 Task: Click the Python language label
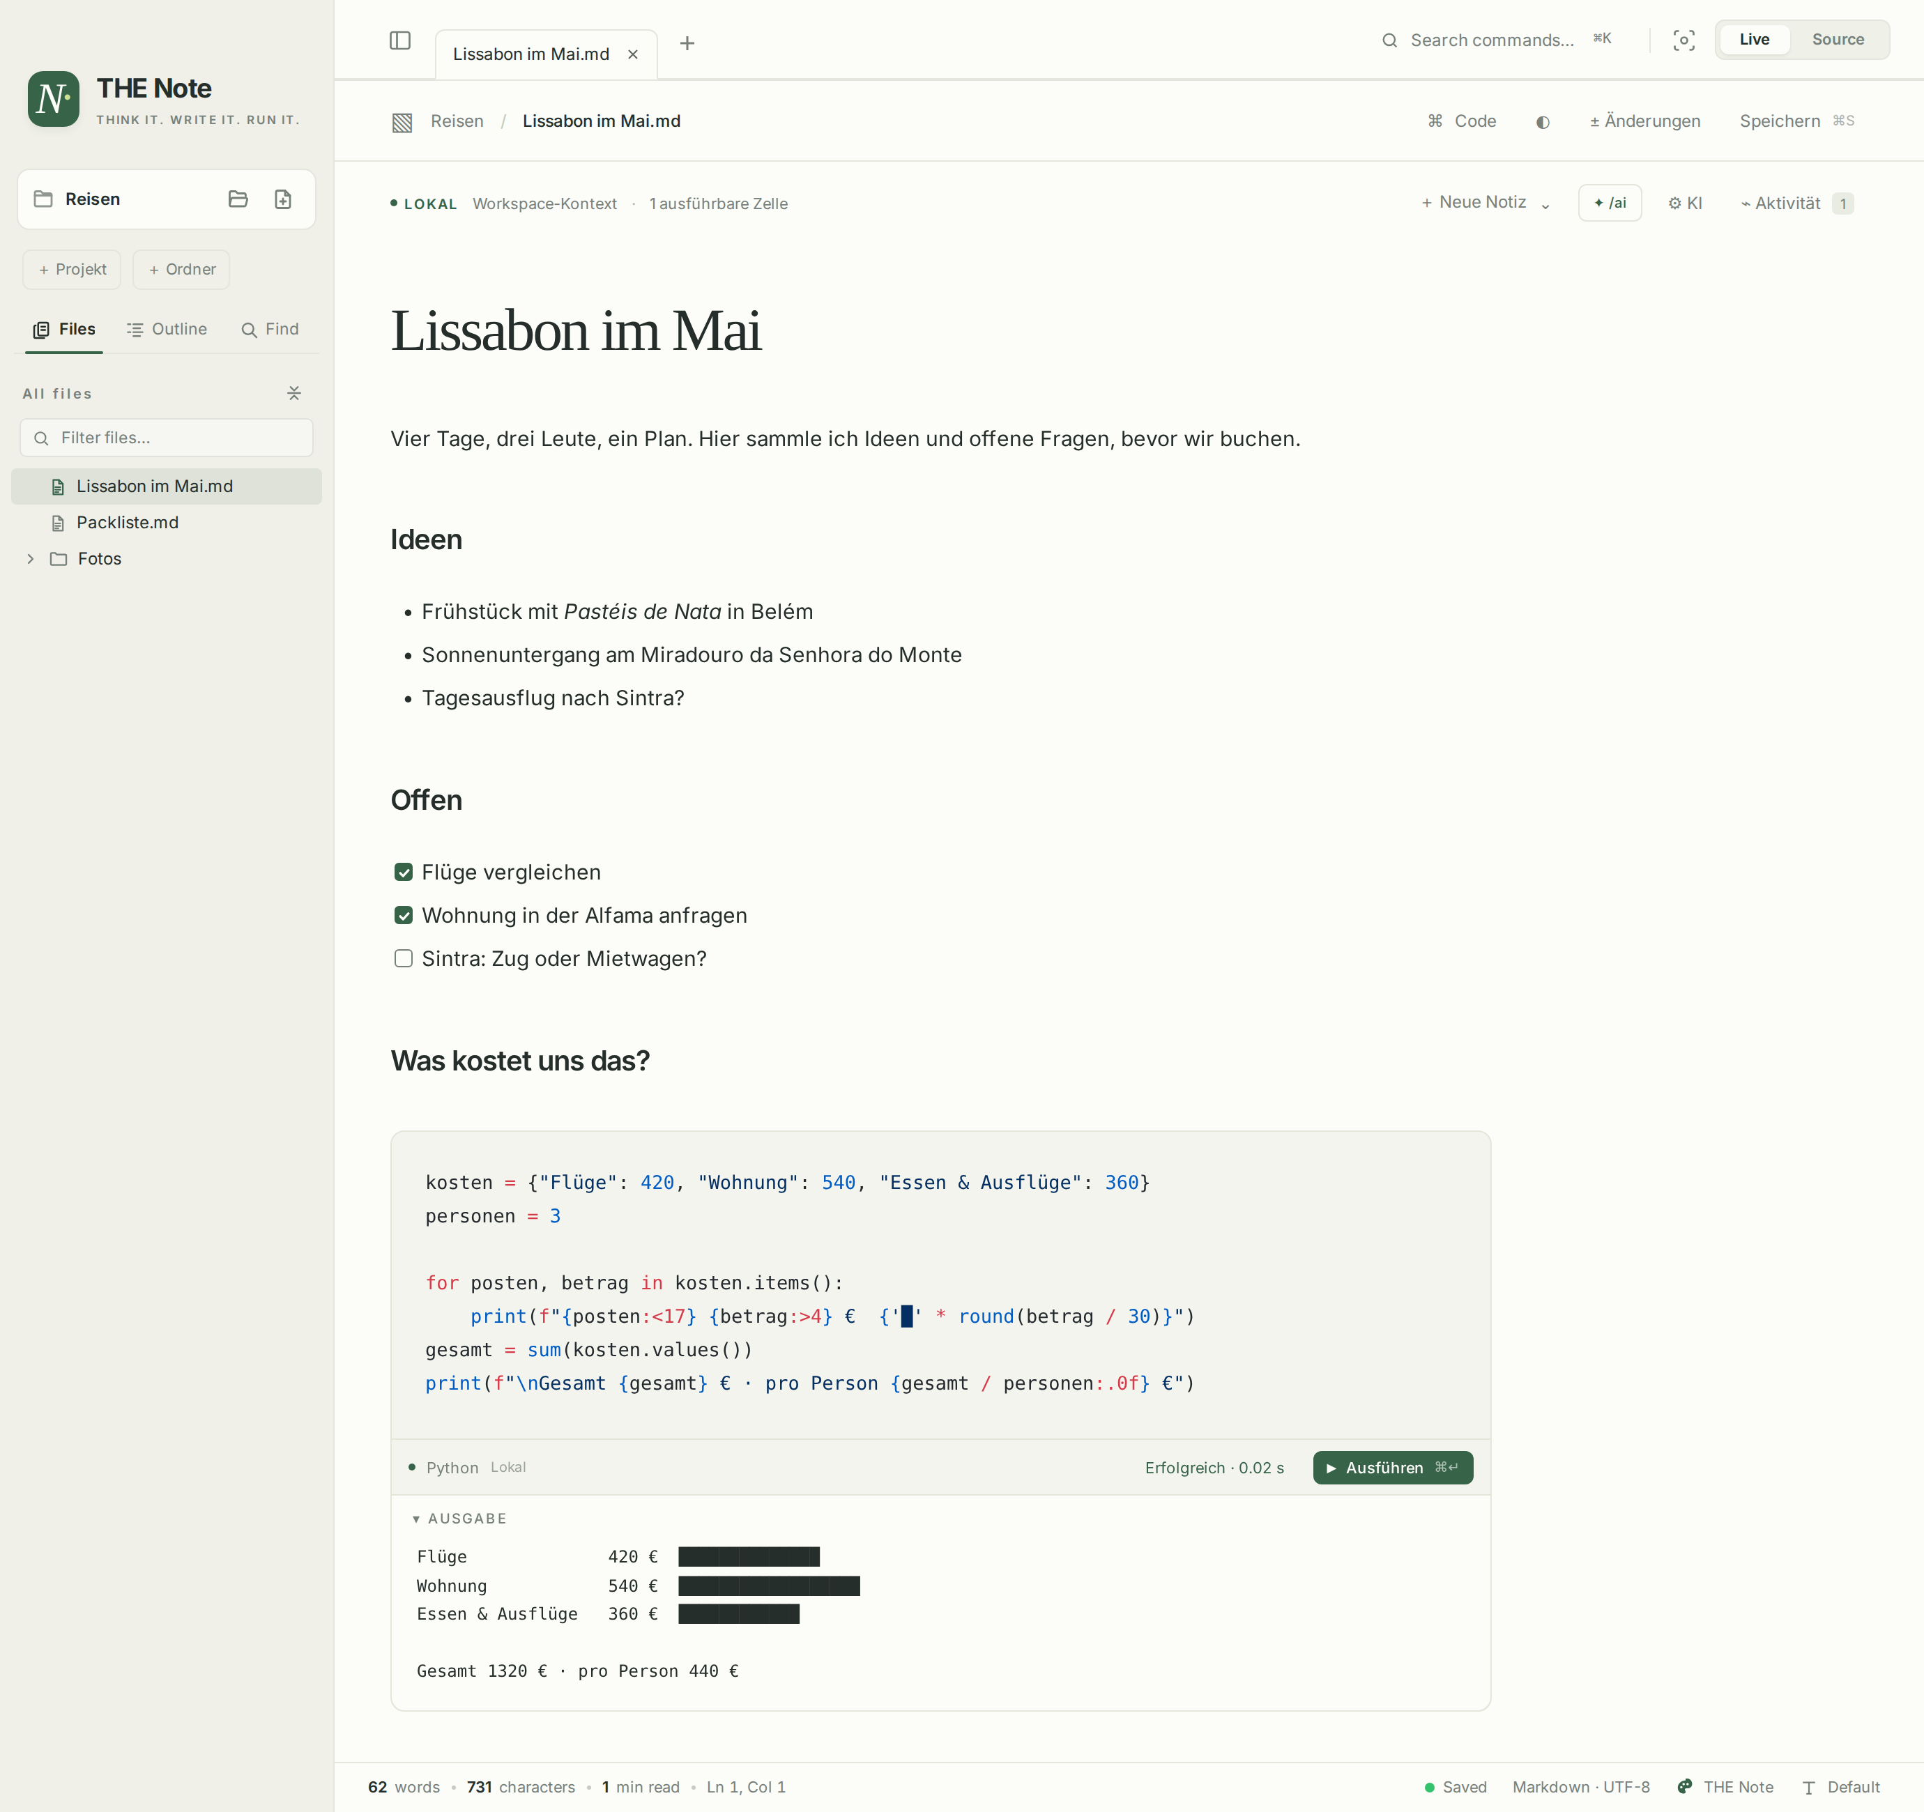(x=452, y=1468)
